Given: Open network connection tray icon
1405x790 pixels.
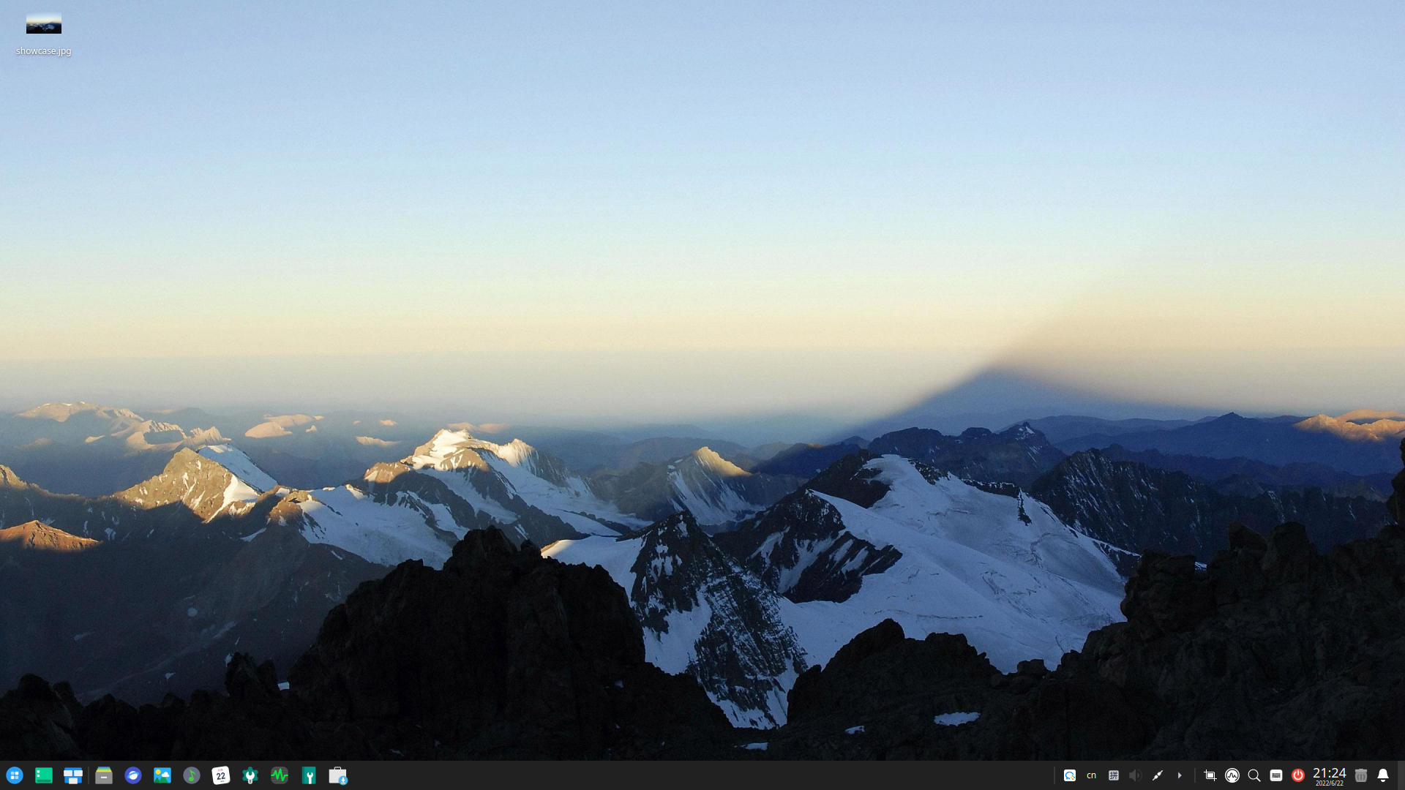Looking at the screenshot, I should pos(1158,775).
